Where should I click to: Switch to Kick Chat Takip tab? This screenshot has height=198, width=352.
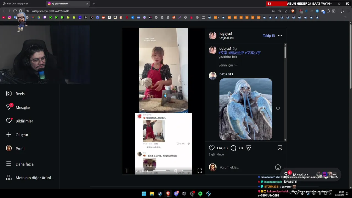click(x=23, y=4)
